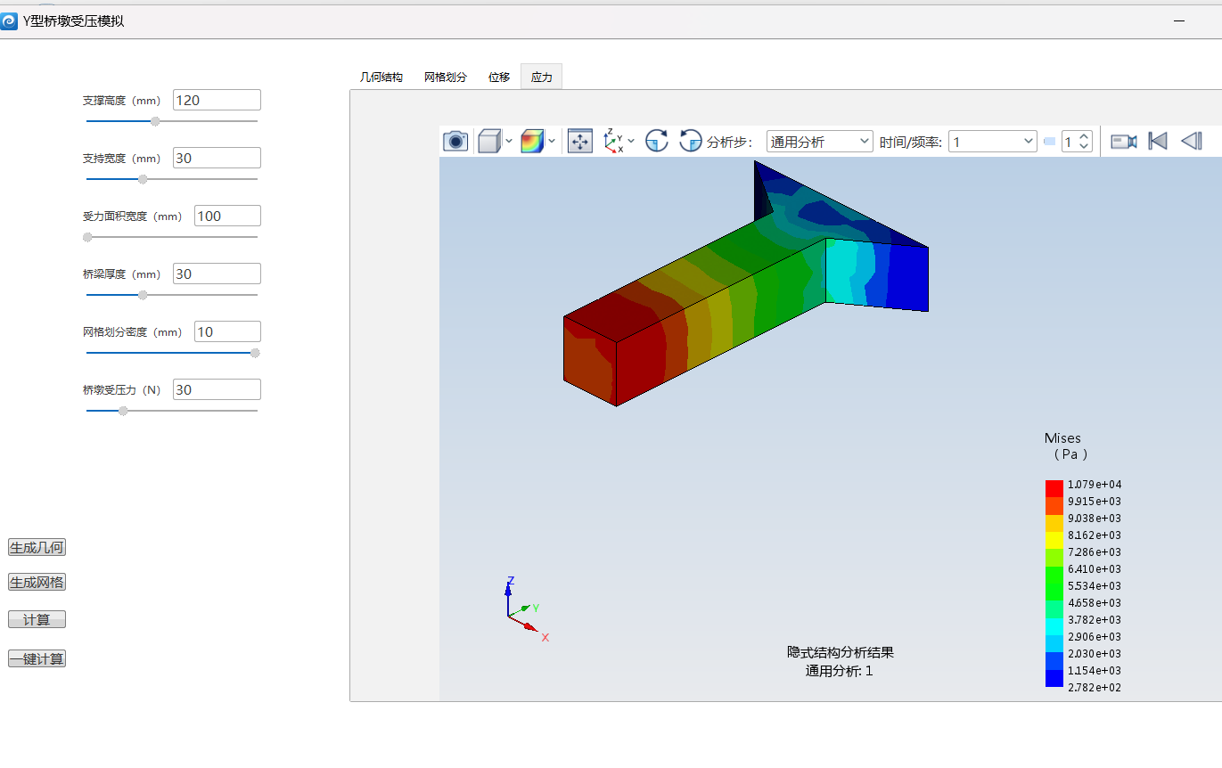Click the 一键计算 button

(37, 659)
